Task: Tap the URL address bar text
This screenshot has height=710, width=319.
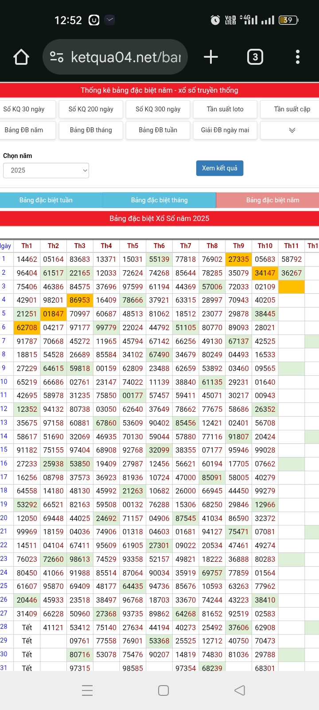Action: (126, 57)
